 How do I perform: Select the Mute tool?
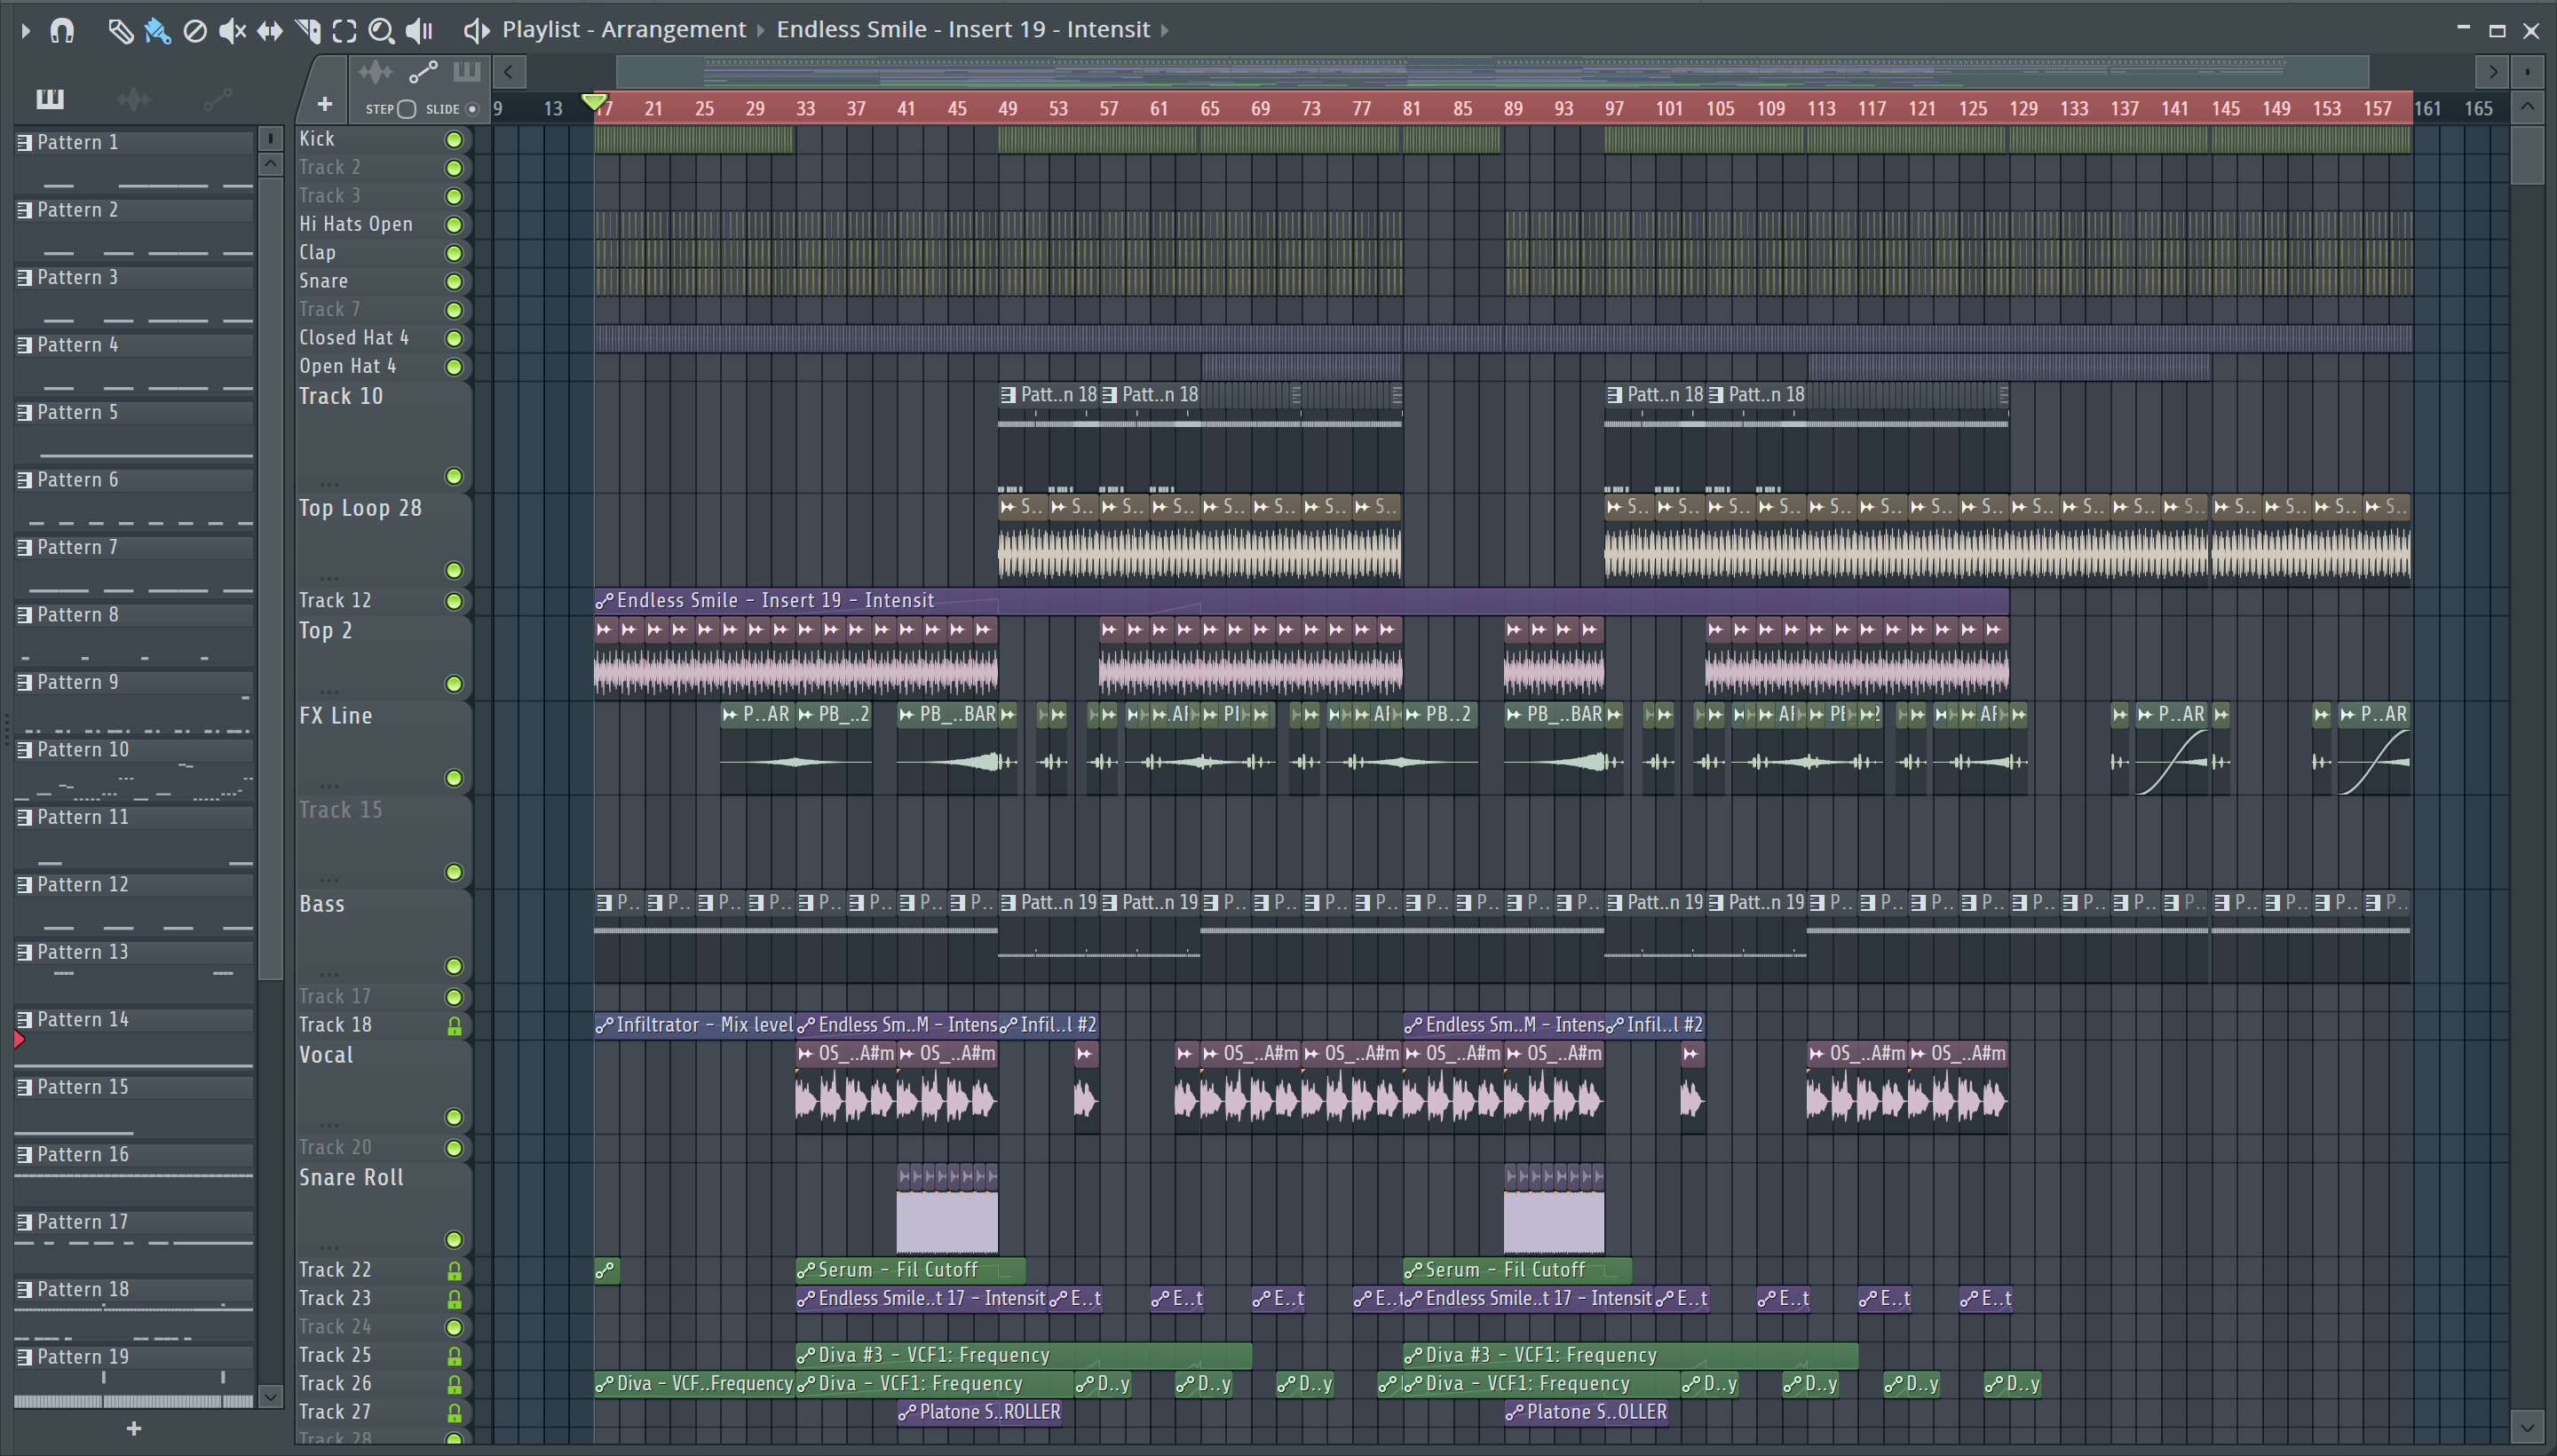click(x=232, y=31)
